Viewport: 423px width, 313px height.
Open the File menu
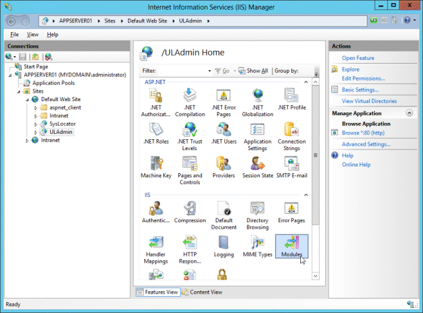[x=15, y=35]
